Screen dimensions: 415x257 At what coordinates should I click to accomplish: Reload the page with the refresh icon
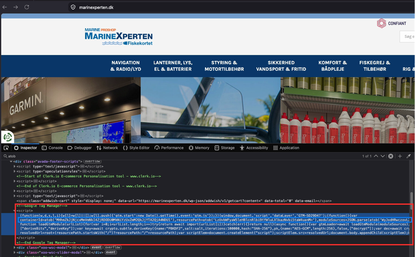27,7
